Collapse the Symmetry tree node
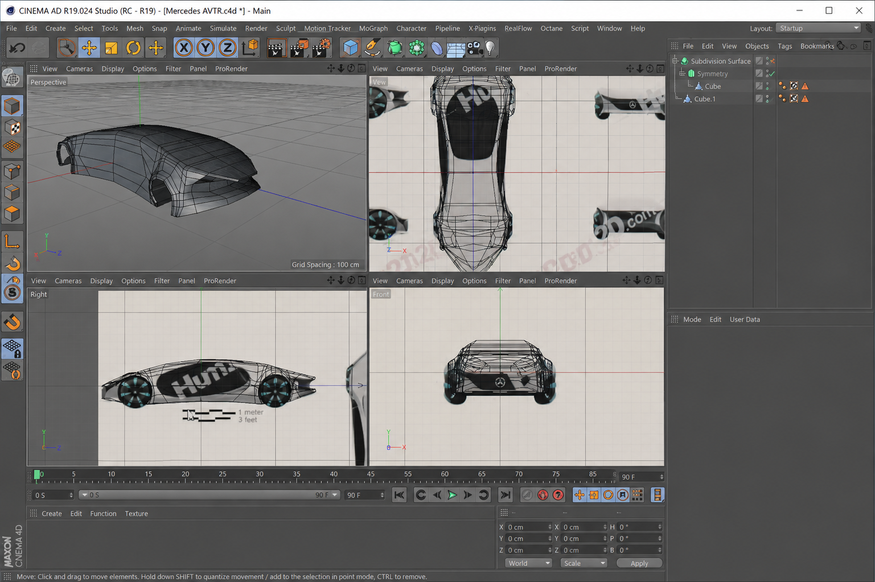 tap(682, 73)
